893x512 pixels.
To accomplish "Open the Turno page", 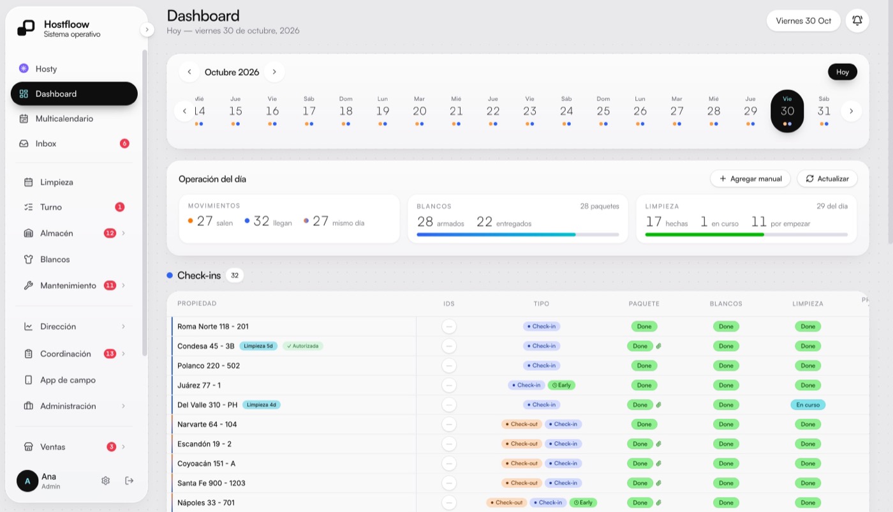I will 74,207.
